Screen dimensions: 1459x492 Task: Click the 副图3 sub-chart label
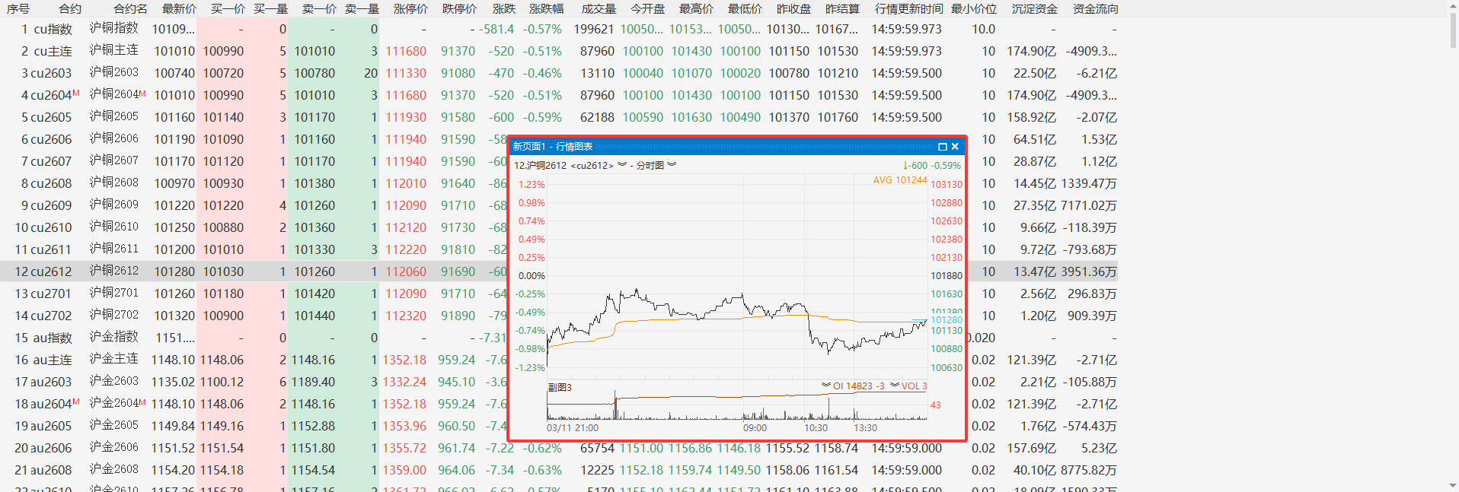point(560,387)
